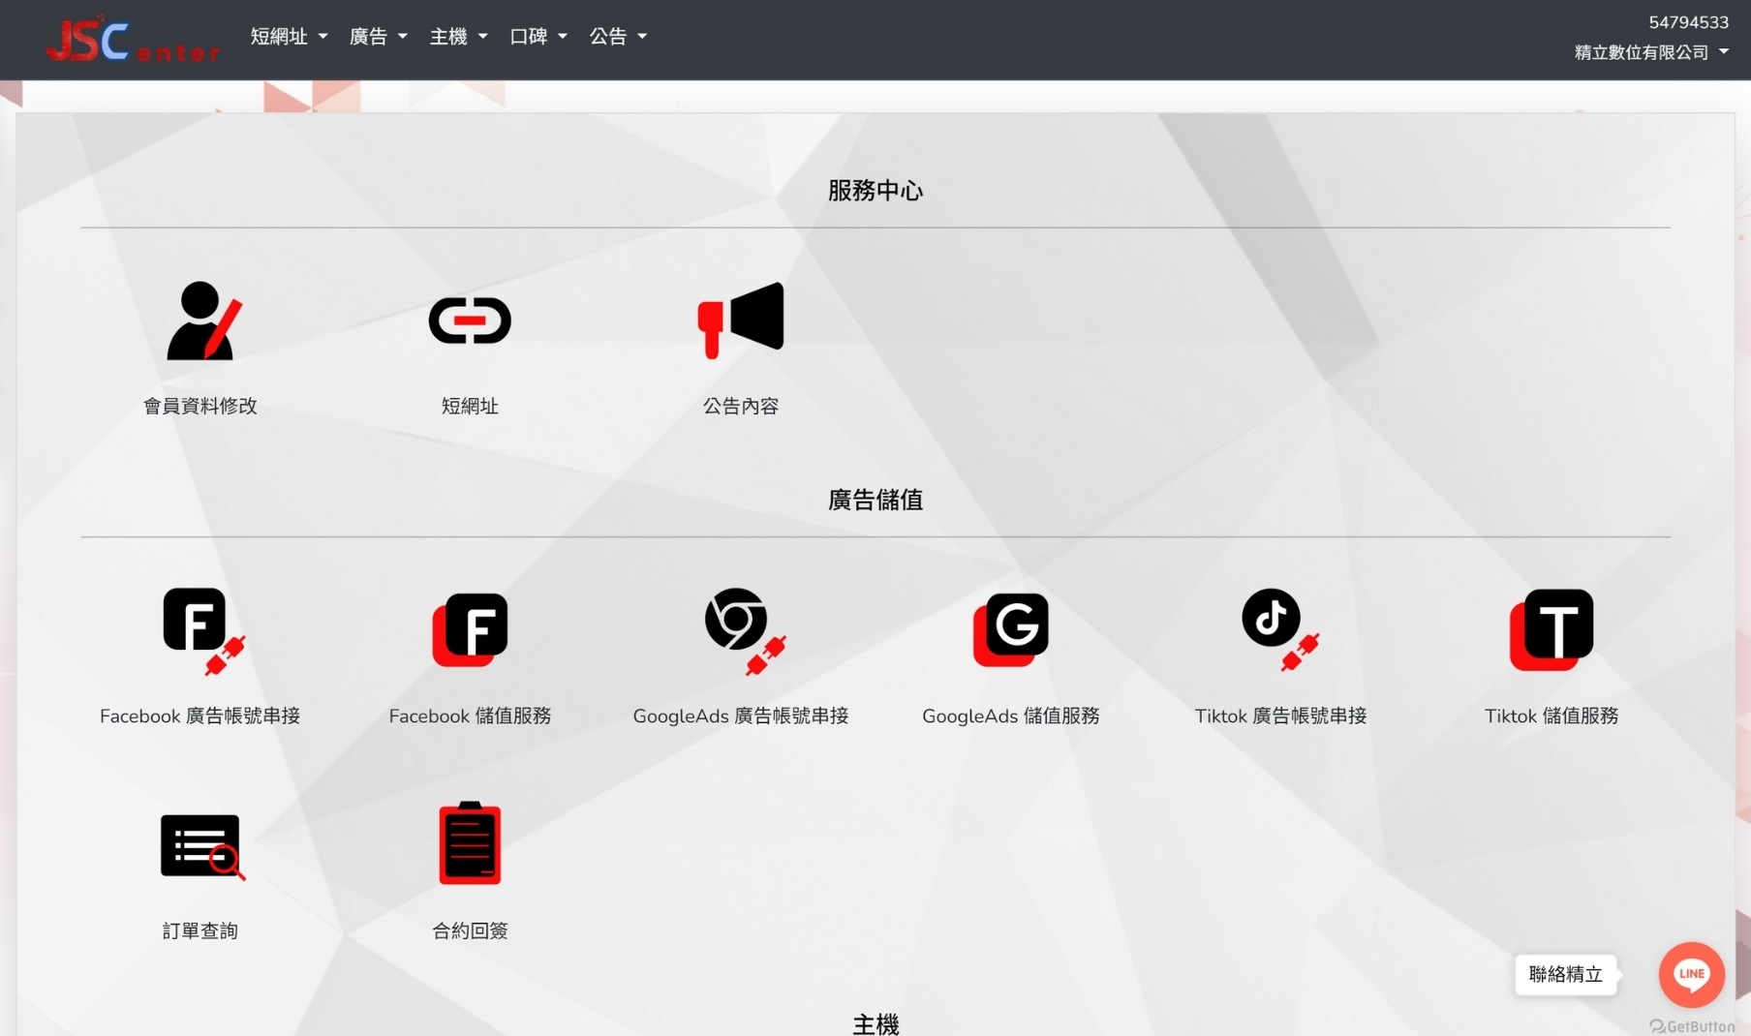Open the LINE chat button
This screenshot has width=1751, height=1036.
pos(1691,974)
